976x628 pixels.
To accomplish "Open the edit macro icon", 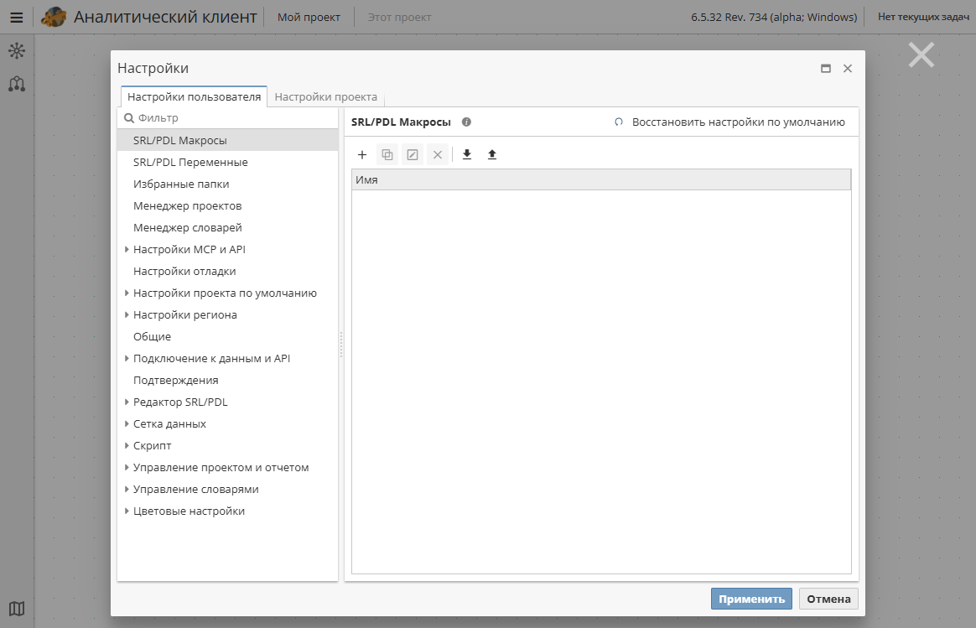I will [412, 154].
